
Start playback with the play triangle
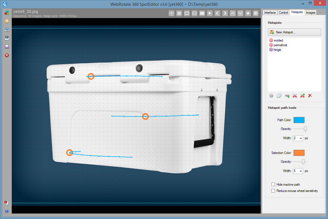[210, 13]
